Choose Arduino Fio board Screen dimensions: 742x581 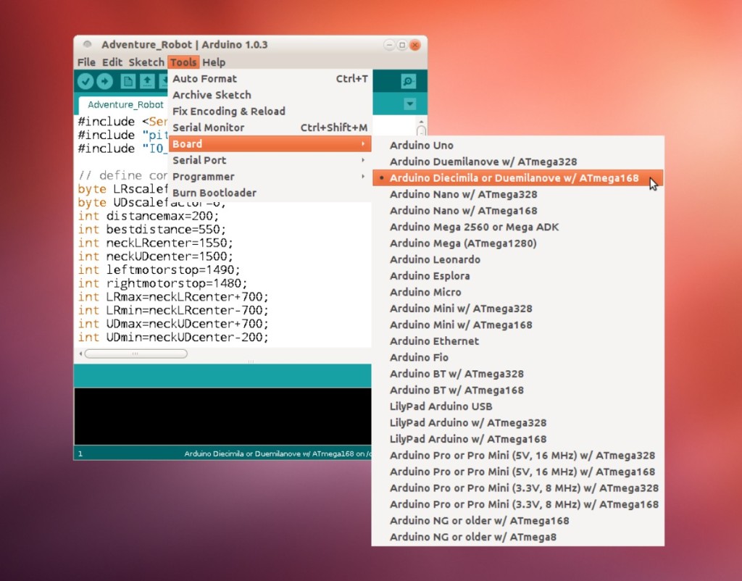tap(517, 357)
